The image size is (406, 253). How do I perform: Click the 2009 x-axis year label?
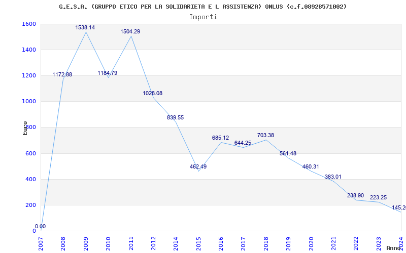point(86,243)
